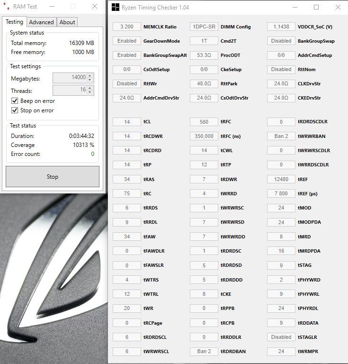Click the tWTRL value 12

tap(127, 294)
